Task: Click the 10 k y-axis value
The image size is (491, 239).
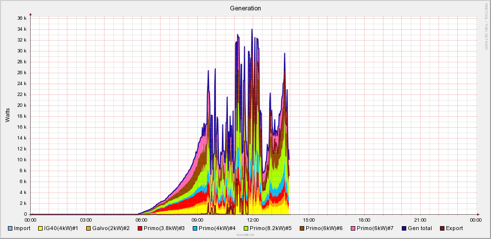Action: click(23, 160)
